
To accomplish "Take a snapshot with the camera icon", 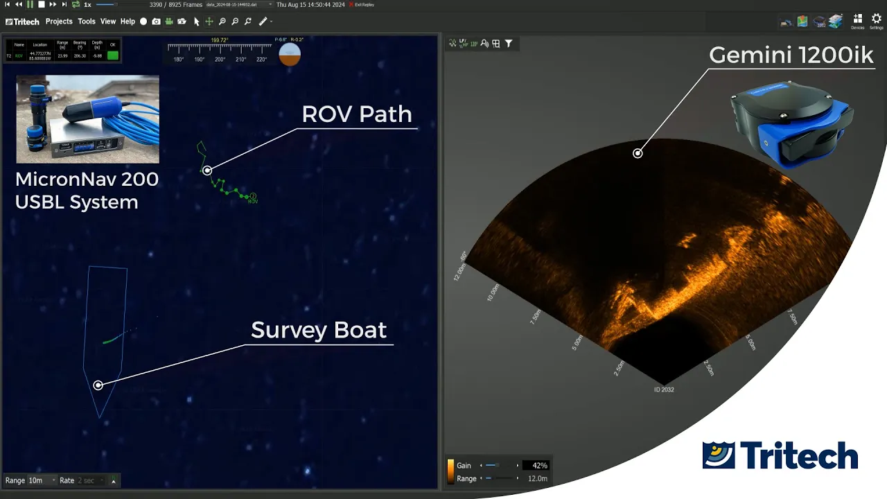I will 156,21.
